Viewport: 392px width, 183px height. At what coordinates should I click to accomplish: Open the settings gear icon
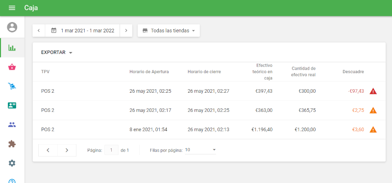click(12, 163)
